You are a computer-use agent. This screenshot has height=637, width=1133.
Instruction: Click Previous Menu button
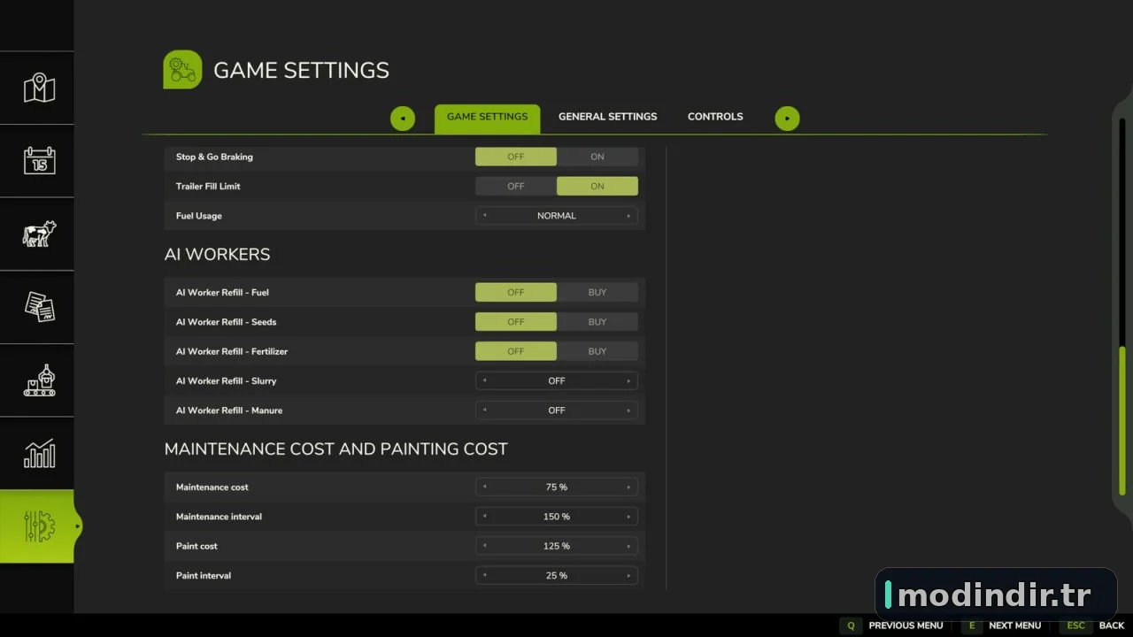906,625
